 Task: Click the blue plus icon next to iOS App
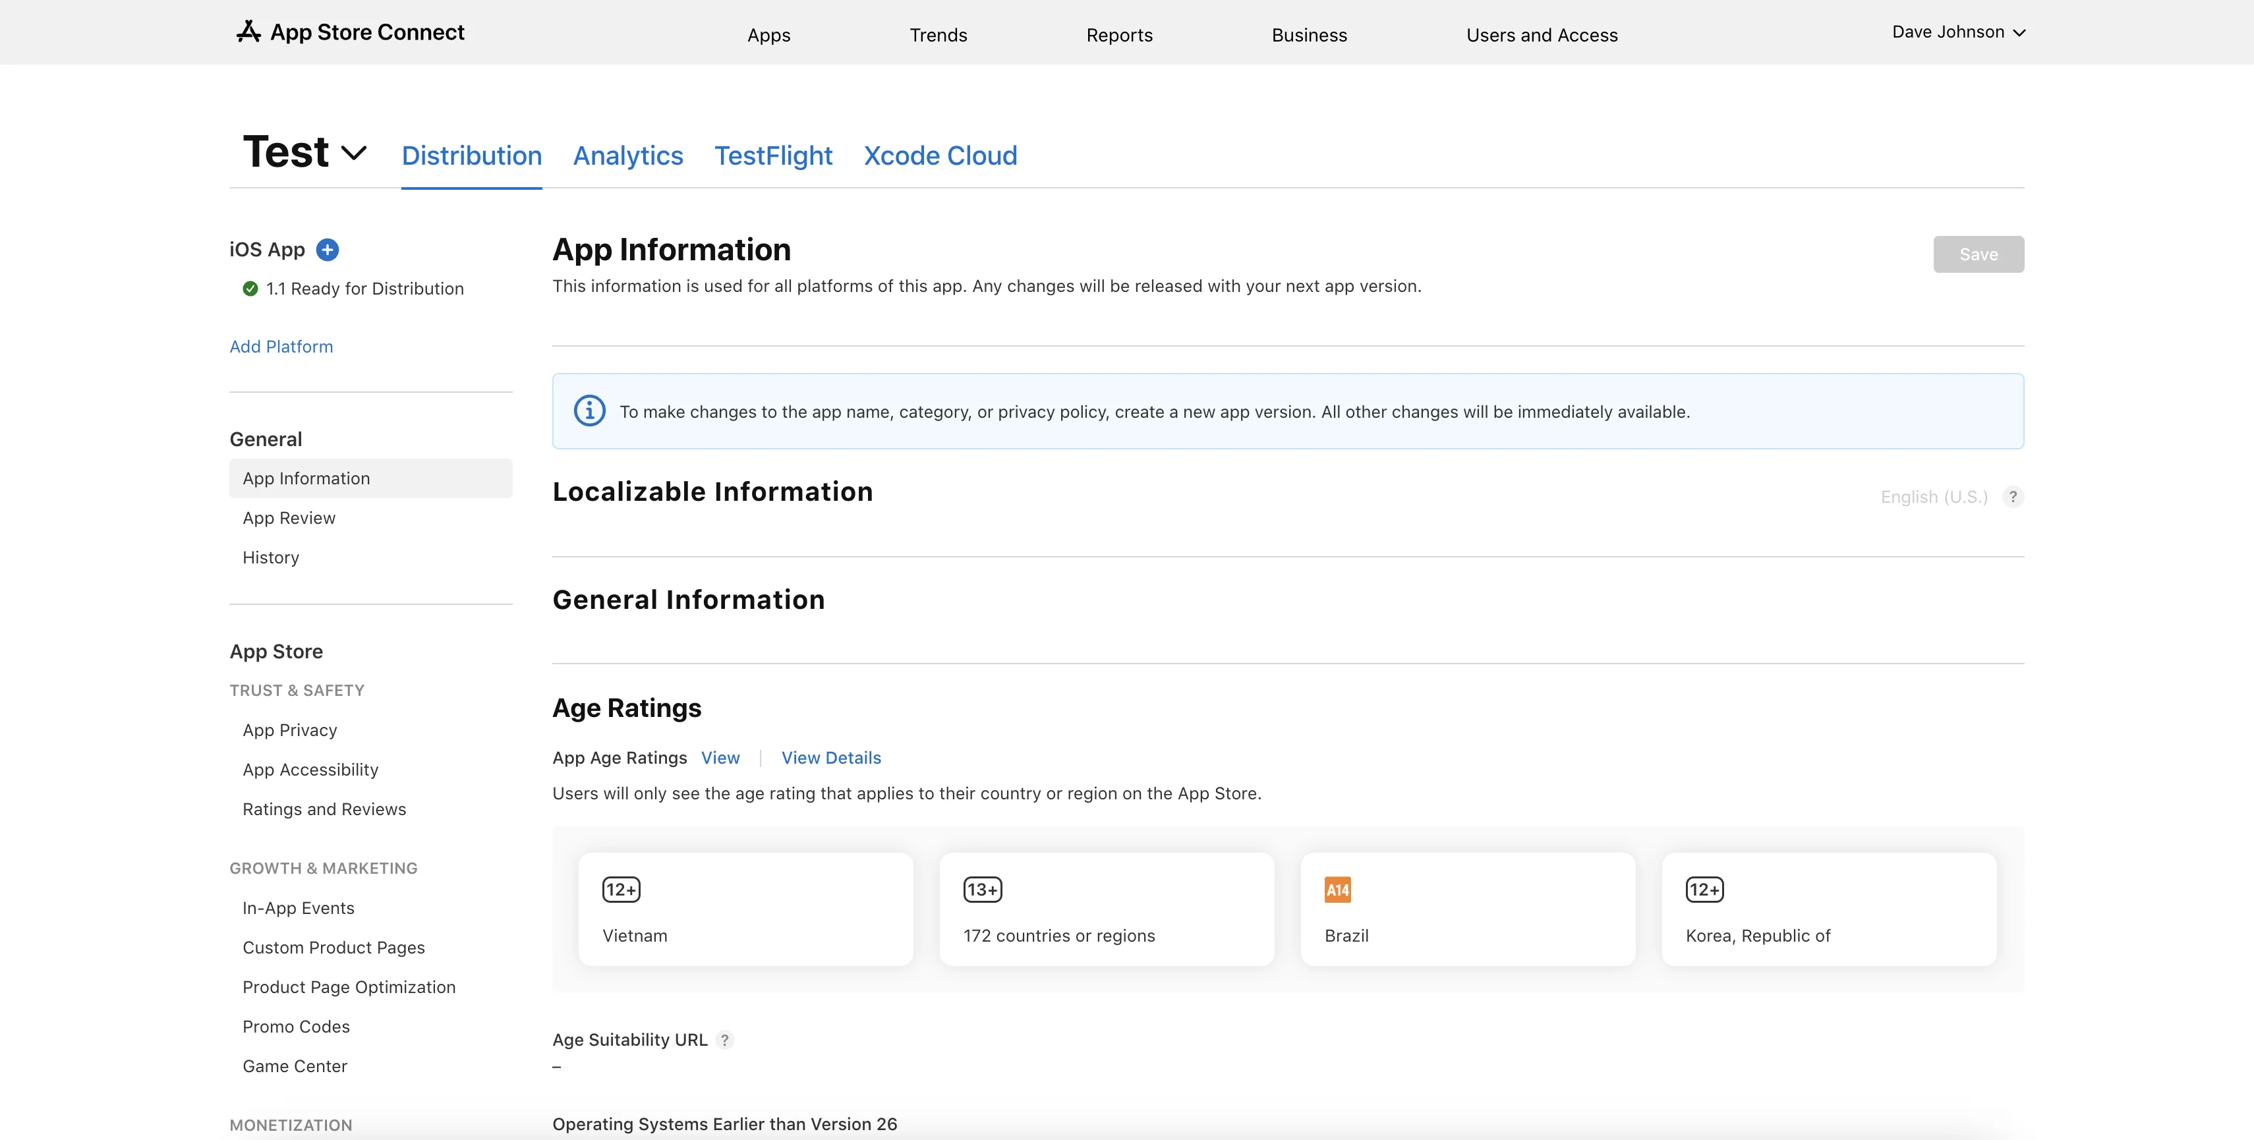(x=328, y=249)
